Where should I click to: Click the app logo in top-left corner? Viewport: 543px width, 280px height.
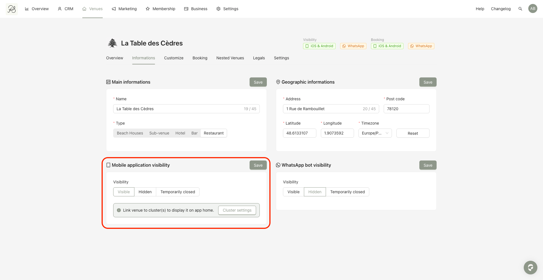point(12,9)
